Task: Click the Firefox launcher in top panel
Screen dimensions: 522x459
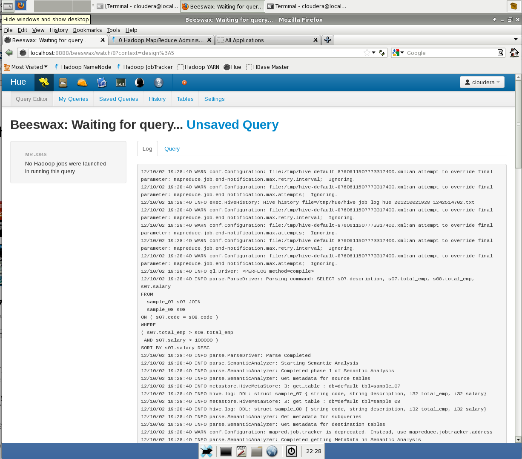Action: click(x=21, y=6)
